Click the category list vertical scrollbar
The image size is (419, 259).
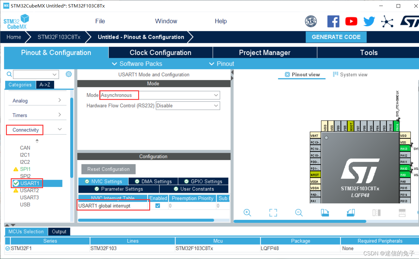[x=72, y=138]
